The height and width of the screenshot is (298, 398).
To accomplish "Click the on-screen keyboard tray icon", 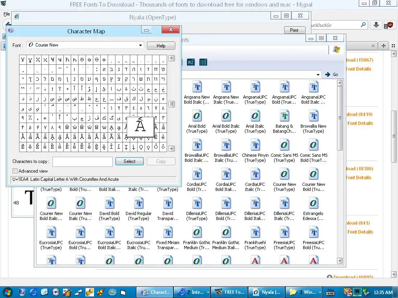I will click(330, 292).
